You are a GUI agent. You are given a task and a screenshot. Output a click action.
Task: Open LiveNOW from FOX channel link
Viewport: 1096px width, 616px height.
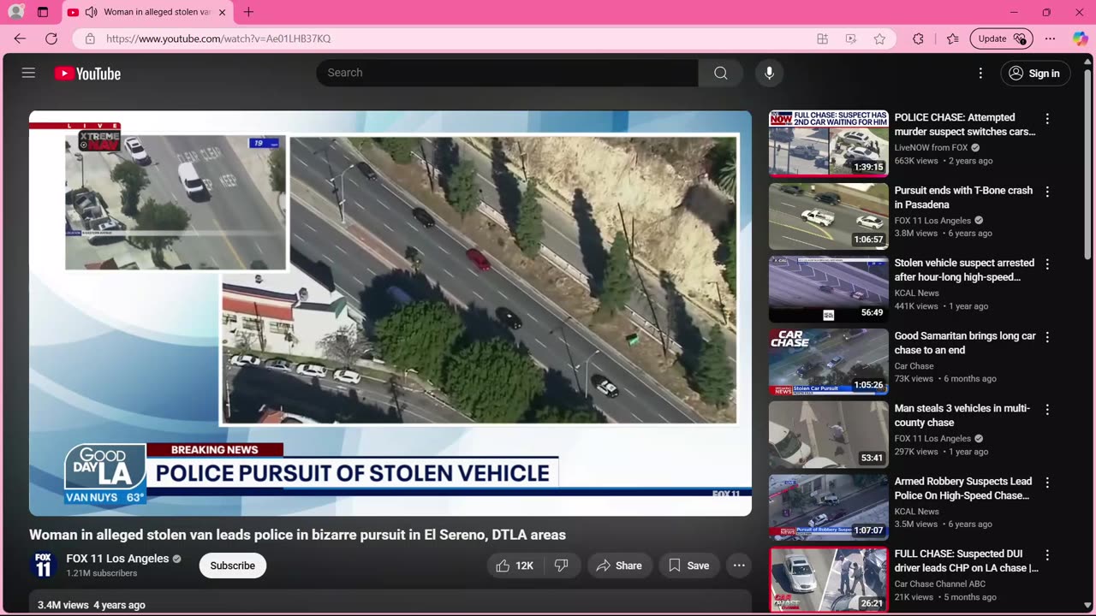[x=931, y=147]
